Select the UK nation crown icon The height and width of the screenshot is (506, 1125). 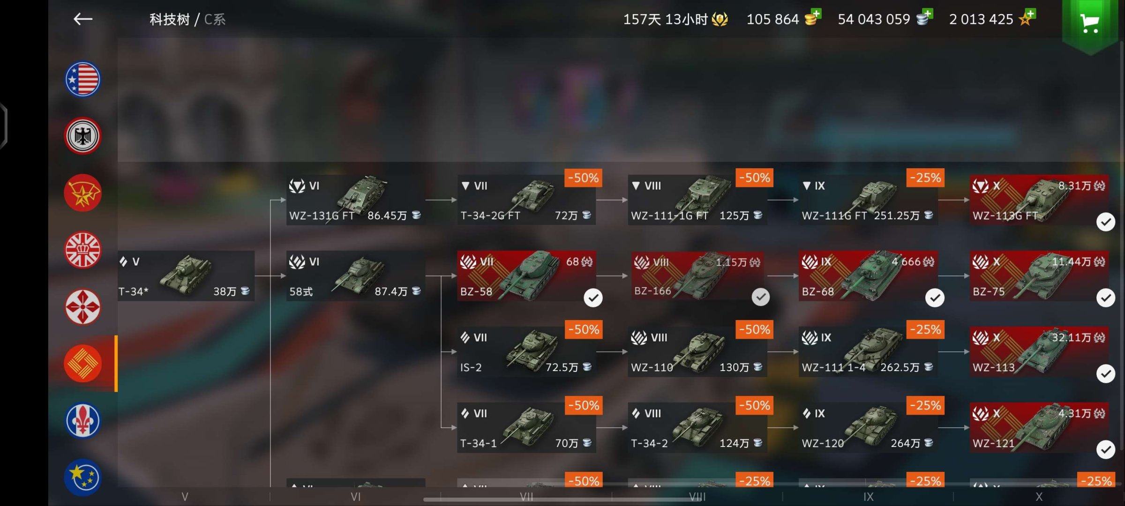tap(82, 250)
